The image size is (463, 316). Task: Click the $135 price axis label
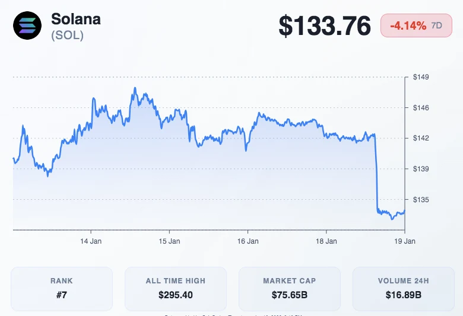(x=421, y=200)
